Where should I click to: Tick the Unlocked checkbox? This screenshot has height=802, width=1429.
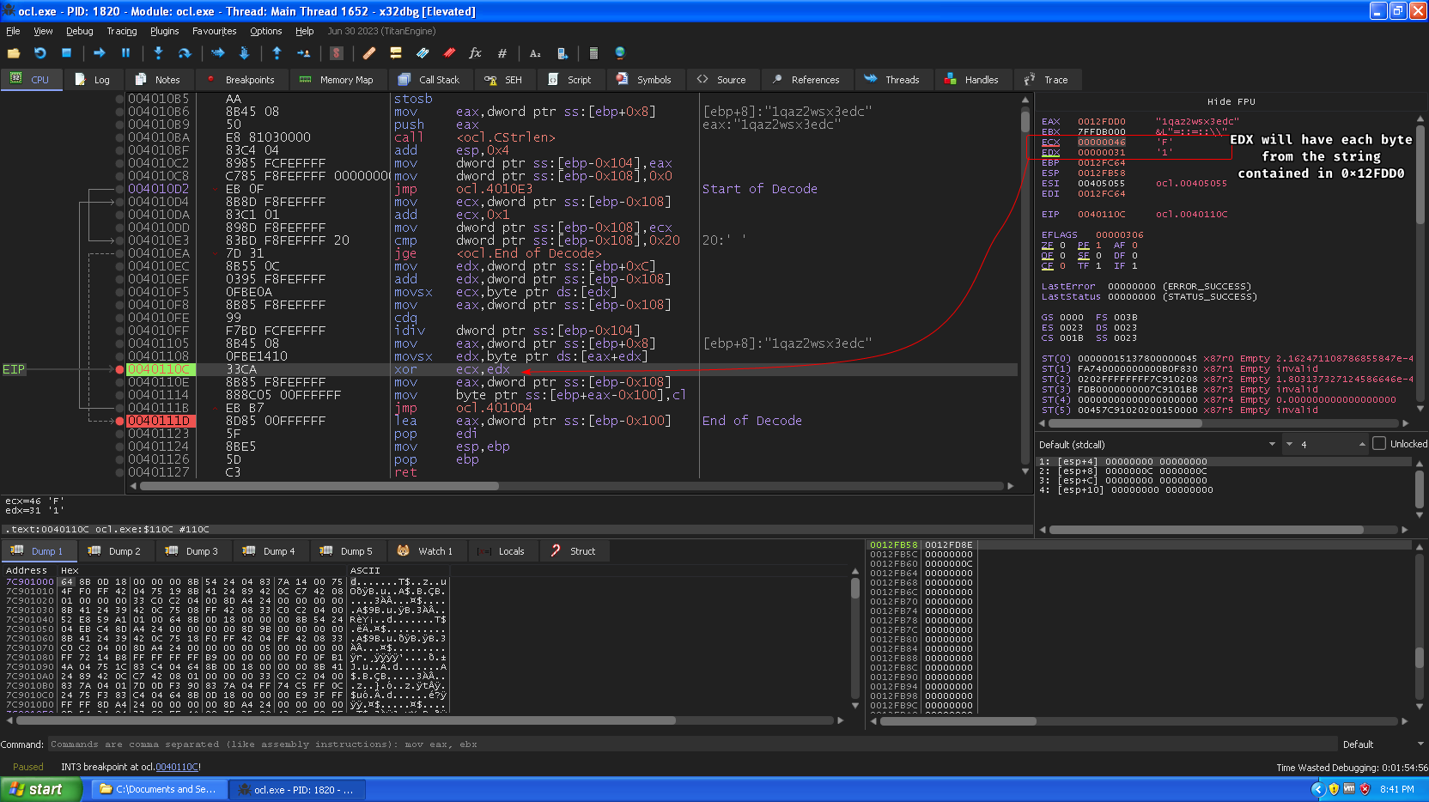(x=1379, y=444)
